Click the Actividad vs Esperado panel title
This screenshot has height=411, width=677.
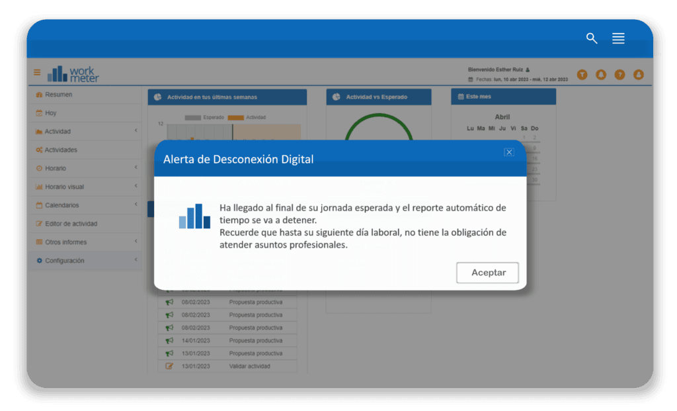pos(376,97)
